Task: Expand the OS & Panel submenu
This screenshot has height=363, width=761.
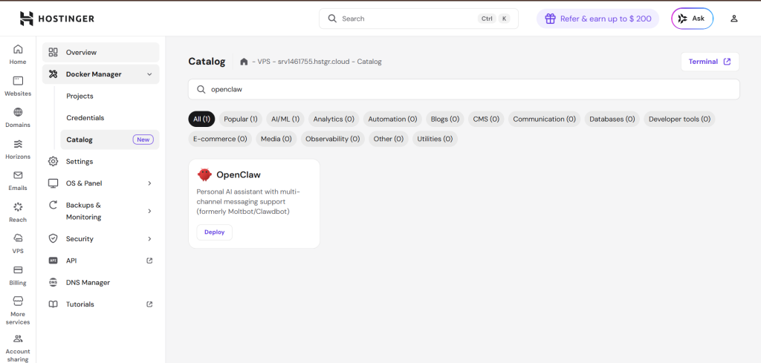Action: coord(149,183)
